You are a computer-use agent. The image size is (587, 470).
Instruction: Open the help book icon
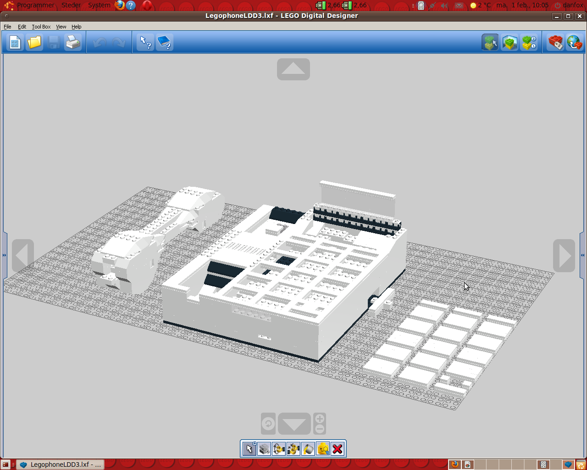(x=164, y=43)
